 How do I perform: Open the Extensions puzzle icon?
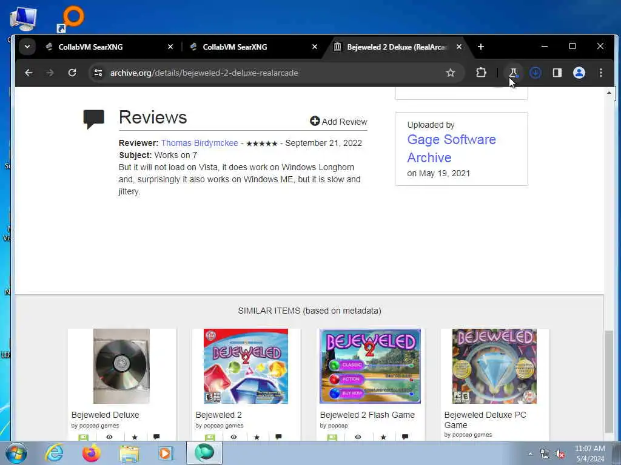tap(481, 73)
